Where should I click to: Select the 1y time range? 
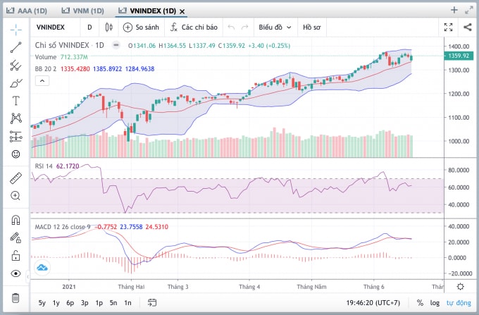tap(56, 303)
